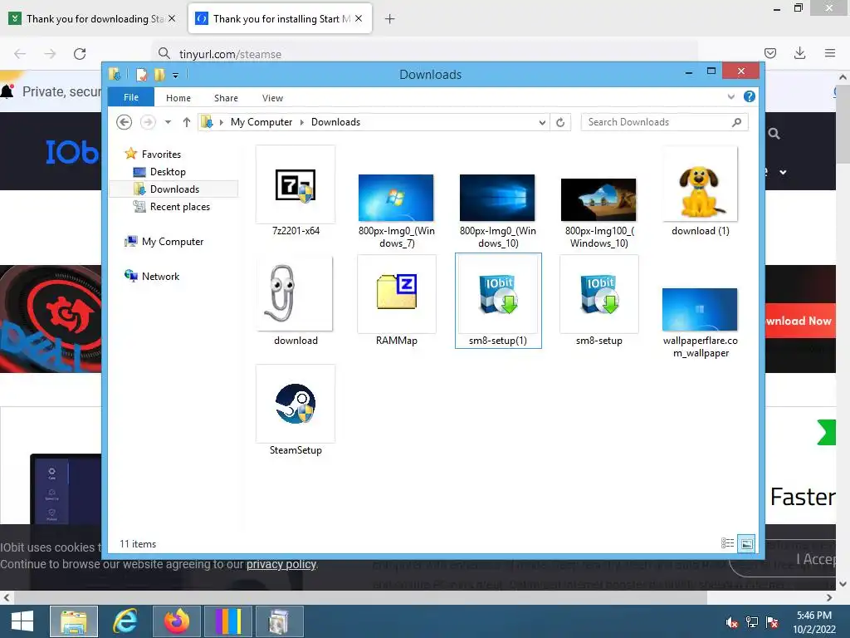Viewport: 850px width, 638px height.
Task: Close the Thank you for installing tab
Action: click(x=359, y=18)
